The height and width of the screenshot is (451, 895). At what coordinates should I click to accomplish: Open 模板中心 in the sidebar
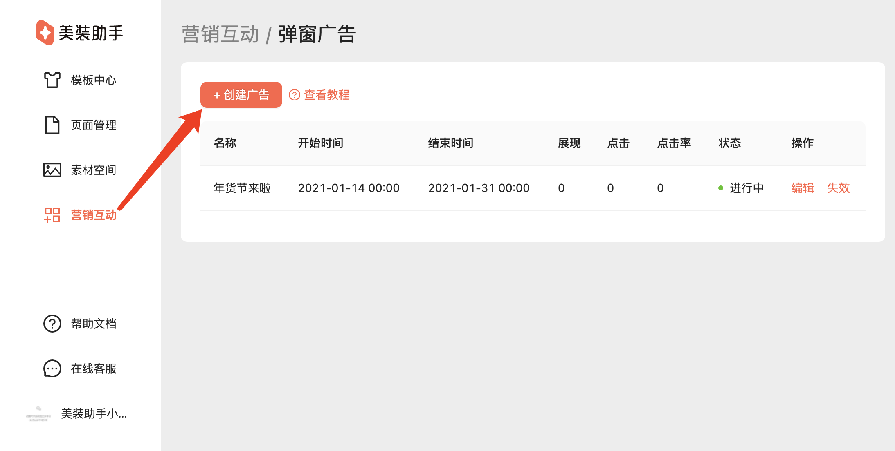click(94, 80)
